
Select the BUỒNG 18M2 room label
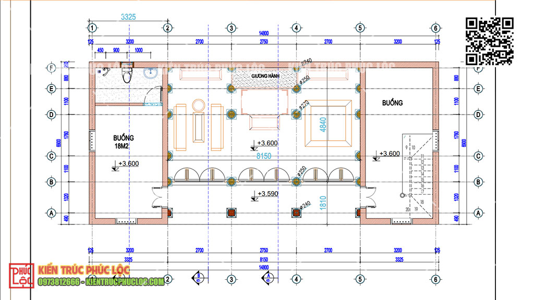124,142
